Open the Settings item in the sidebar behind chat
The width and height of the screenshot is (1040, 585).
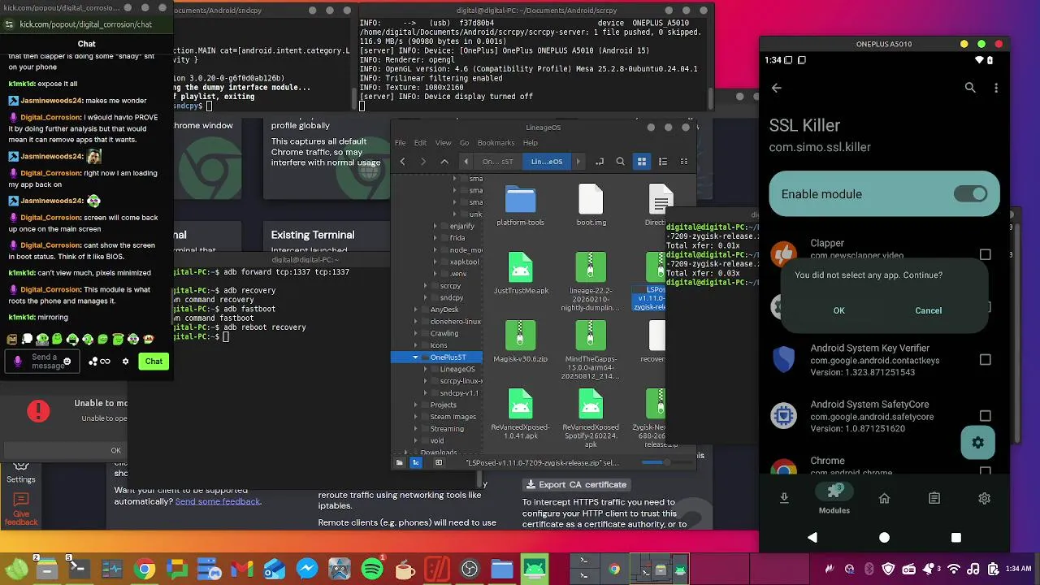coord(21,472)
